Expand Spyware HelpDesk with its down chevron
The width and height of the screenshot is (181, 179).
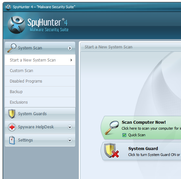point(70,127)
